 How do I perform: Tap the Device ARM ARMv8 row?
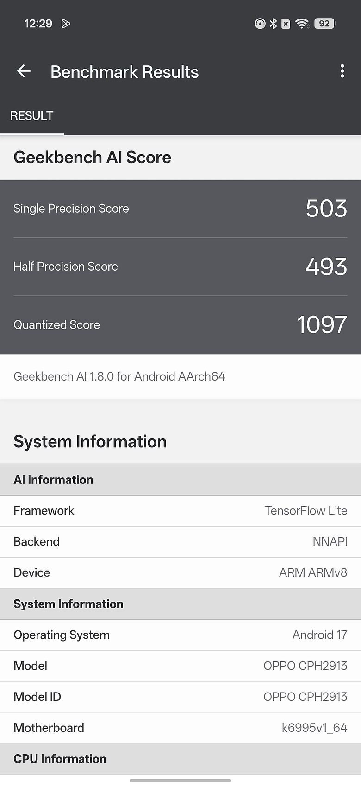pos(180,573)
